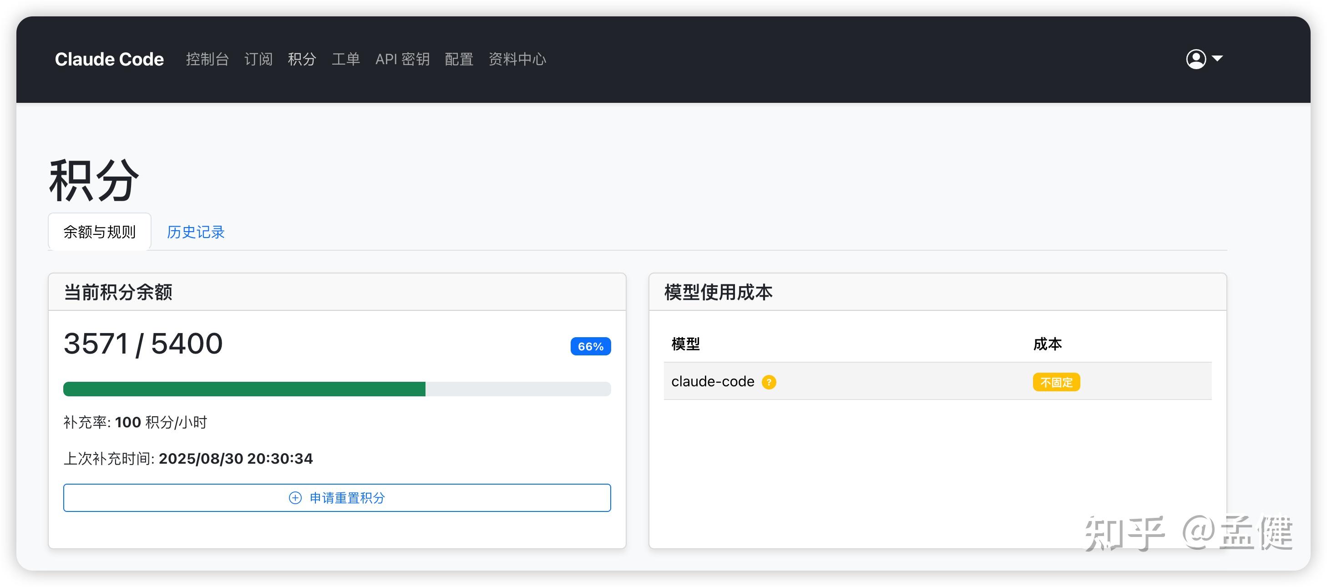Select the 余额与规则 tab

pos(99,232)
